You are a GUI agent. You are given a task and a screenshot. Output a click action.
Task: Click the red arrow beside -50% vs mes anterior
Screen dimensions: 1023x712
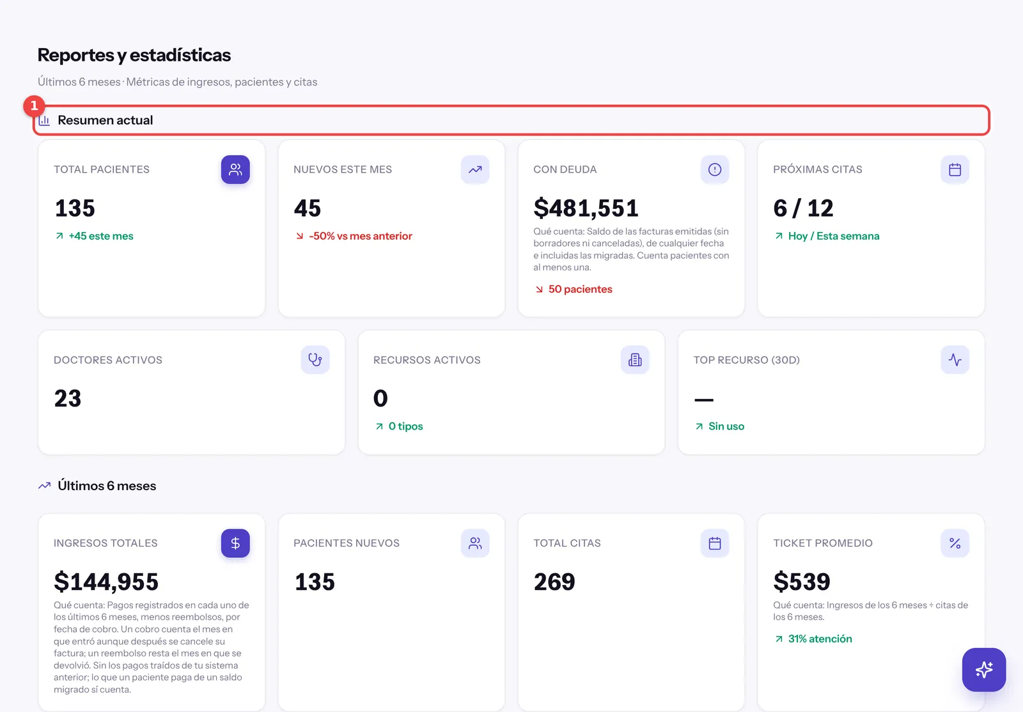pyautogui.click(x=299, y=236)
